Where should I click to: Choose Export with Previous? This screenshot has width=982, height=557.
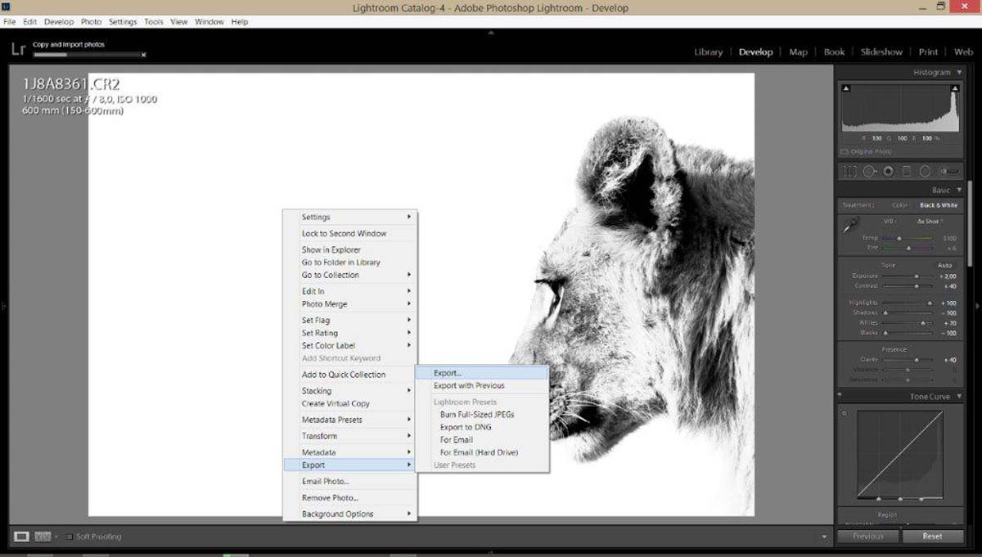(x=481, y=385)
